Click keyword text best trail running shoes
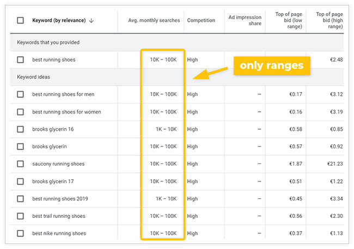354x249 pixels. (x=59, y=216)
